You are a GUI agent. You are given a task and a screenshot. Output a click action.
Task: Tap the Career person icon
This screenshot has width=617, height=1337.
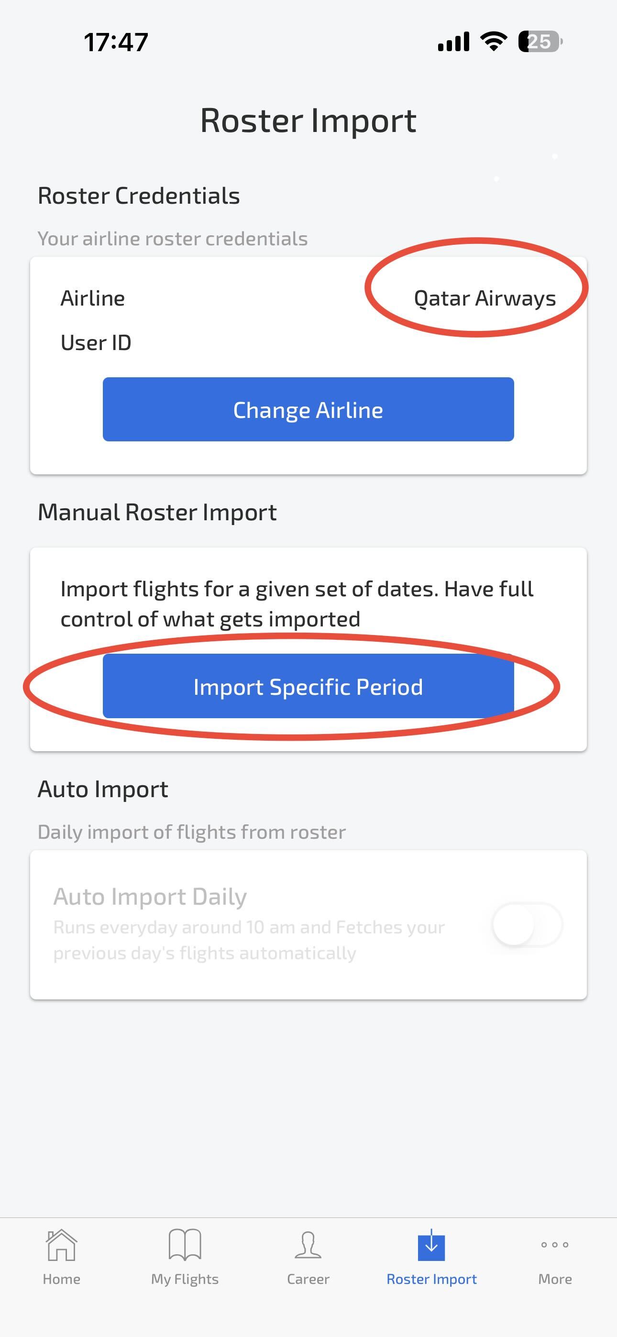(x=308, y=1245)
